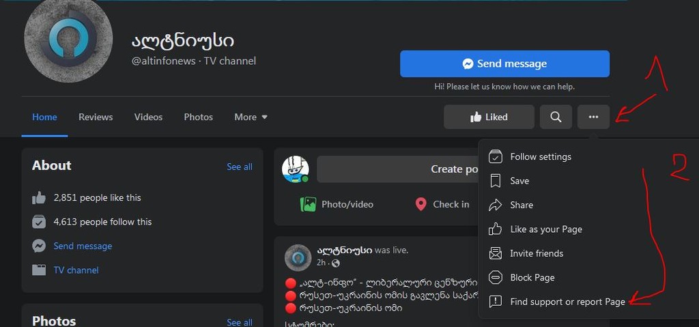The image size is (699, 327).
Task: Click the Messenger icon in About section
Action: click(39, 246)
